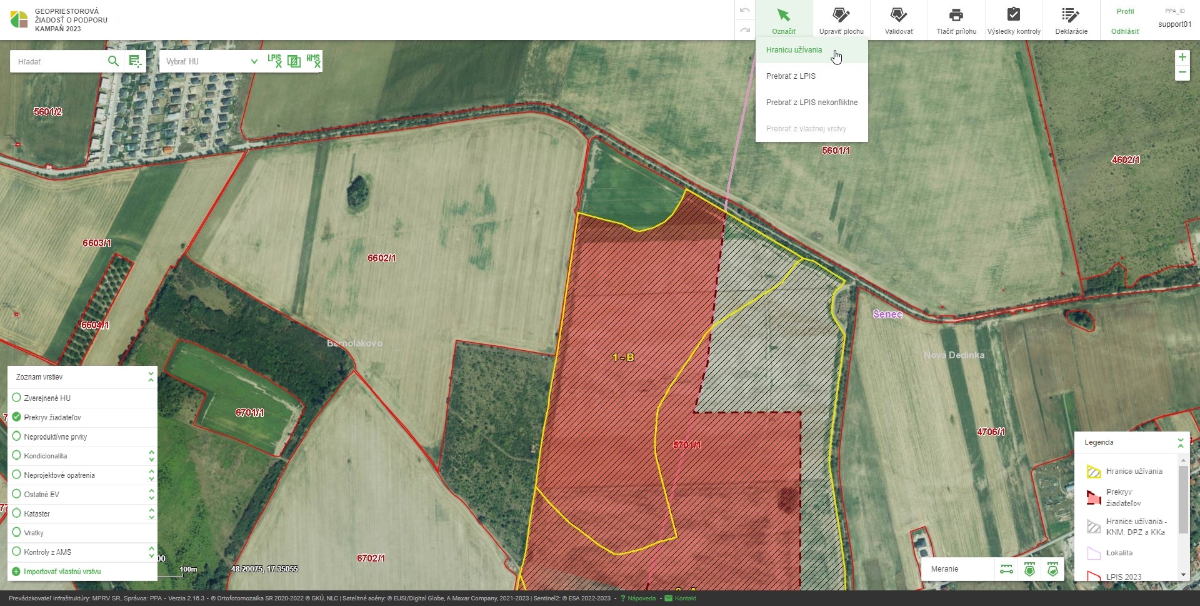Image resolution: width=1200 pixels, height=606 pixels.
Task: Select Hranicu užívania from menu
Action: (x=794, y=50)
